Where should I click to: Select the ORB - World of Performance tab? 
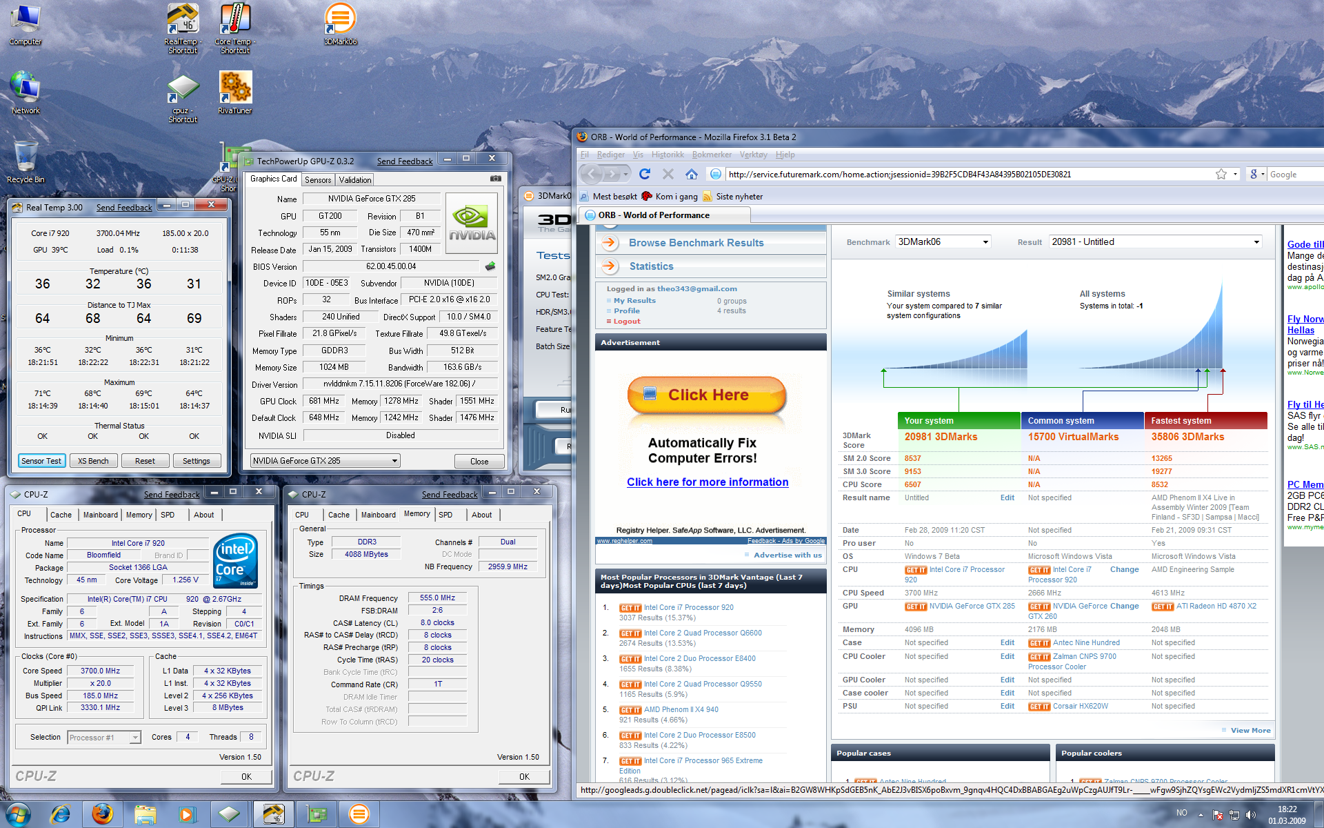coord(663,215)
